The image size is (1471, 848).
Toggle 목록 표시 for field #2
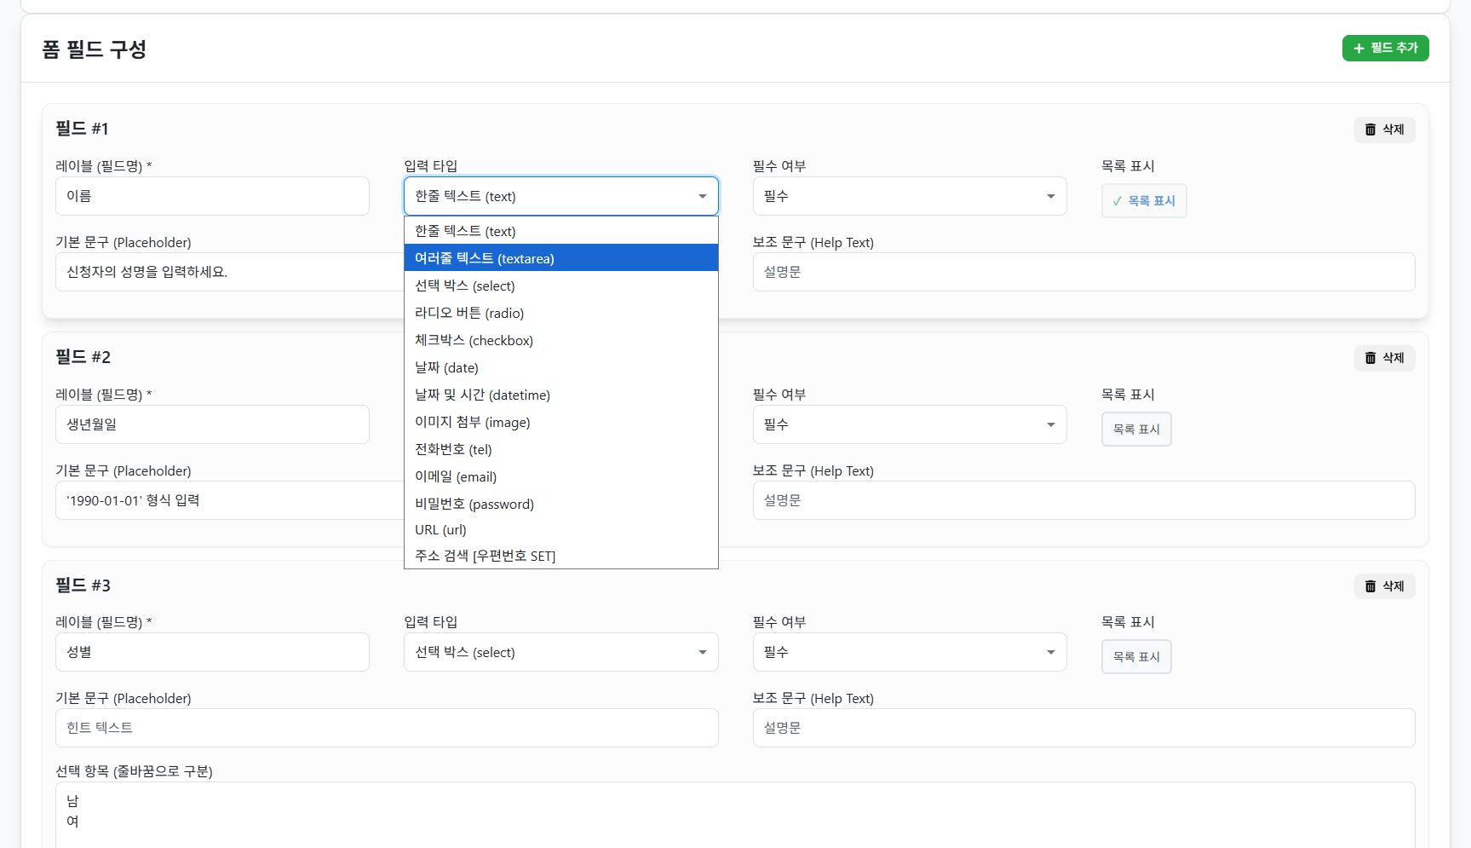pyautogui.click(x=1136, y=430)
